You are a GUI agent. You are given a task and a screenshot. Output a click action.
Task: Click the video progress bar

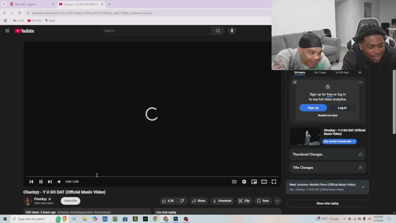(x=152, y=176)
